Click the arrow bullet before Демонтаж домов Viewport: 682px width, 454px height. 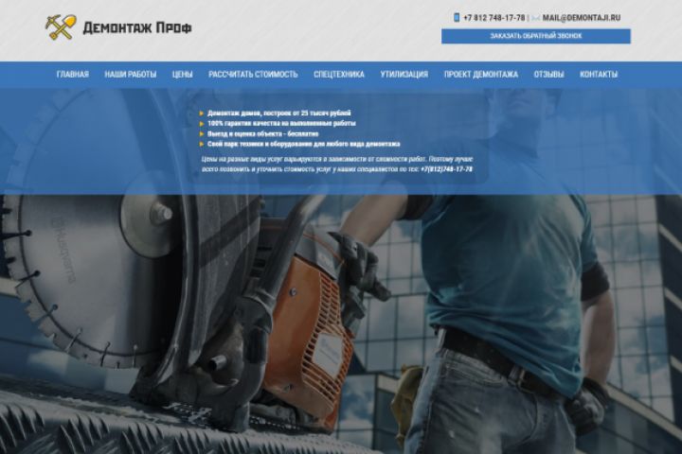click(202, 113)
